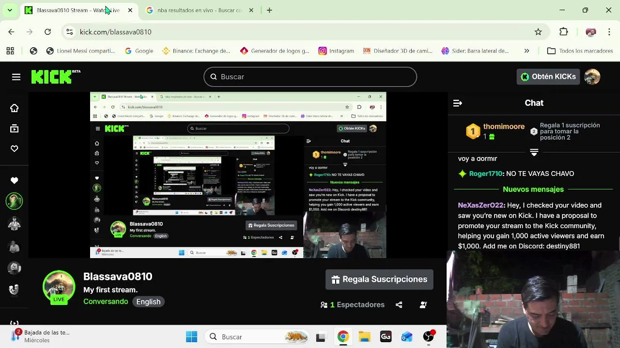Viewport: 620px width, 348px height.
Task: Click the My first stream. title
Action: 110,290
